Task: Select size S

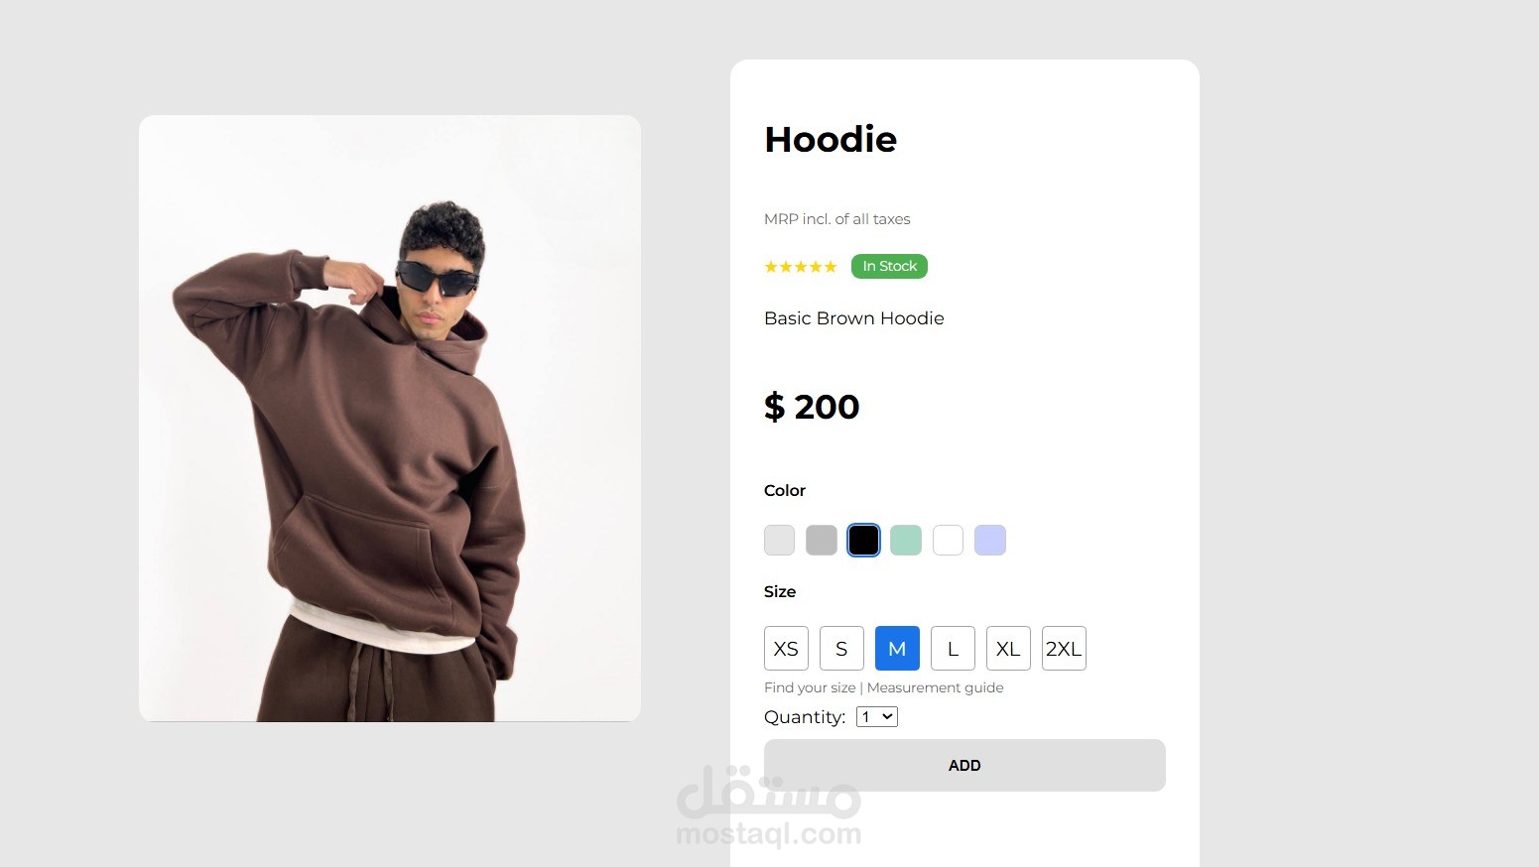Action: click(841, 649)
